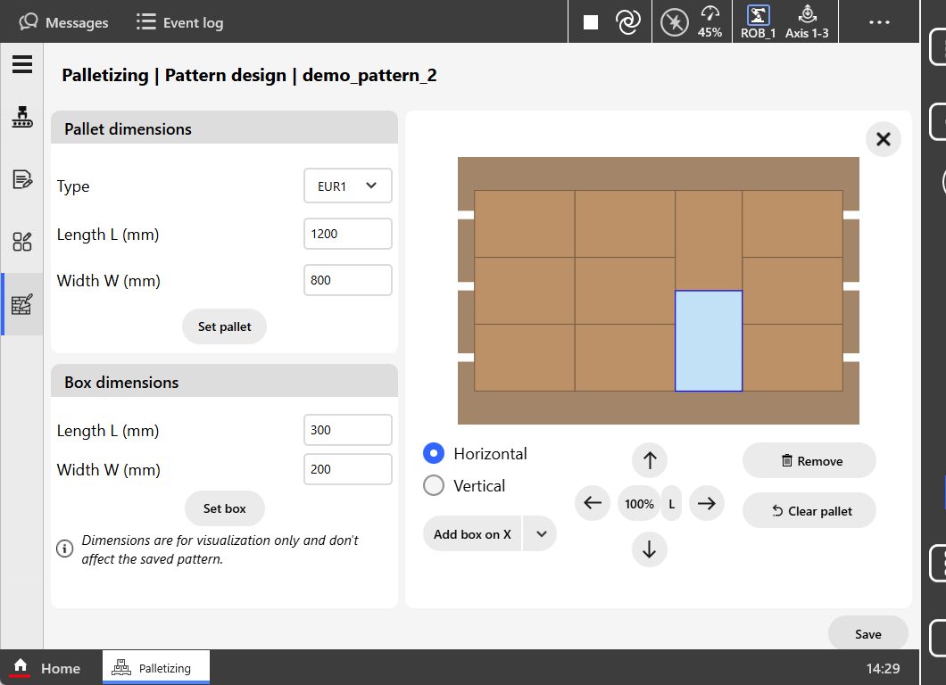The image size is (946, 685).
Task: Toggle the L step mode button
Action: 671,504
